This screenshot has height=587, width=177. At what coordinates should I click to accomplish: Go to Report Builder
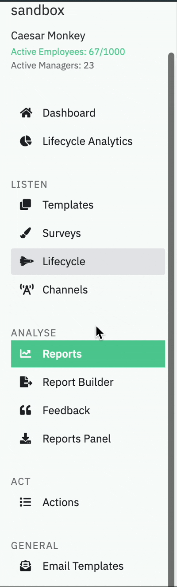click(88, 382)
